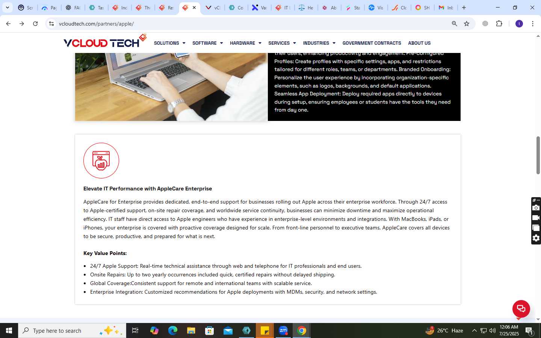Open the zoom magnifier icon in address bar
The width and height of the screenshot is (541, 338).
455,24
